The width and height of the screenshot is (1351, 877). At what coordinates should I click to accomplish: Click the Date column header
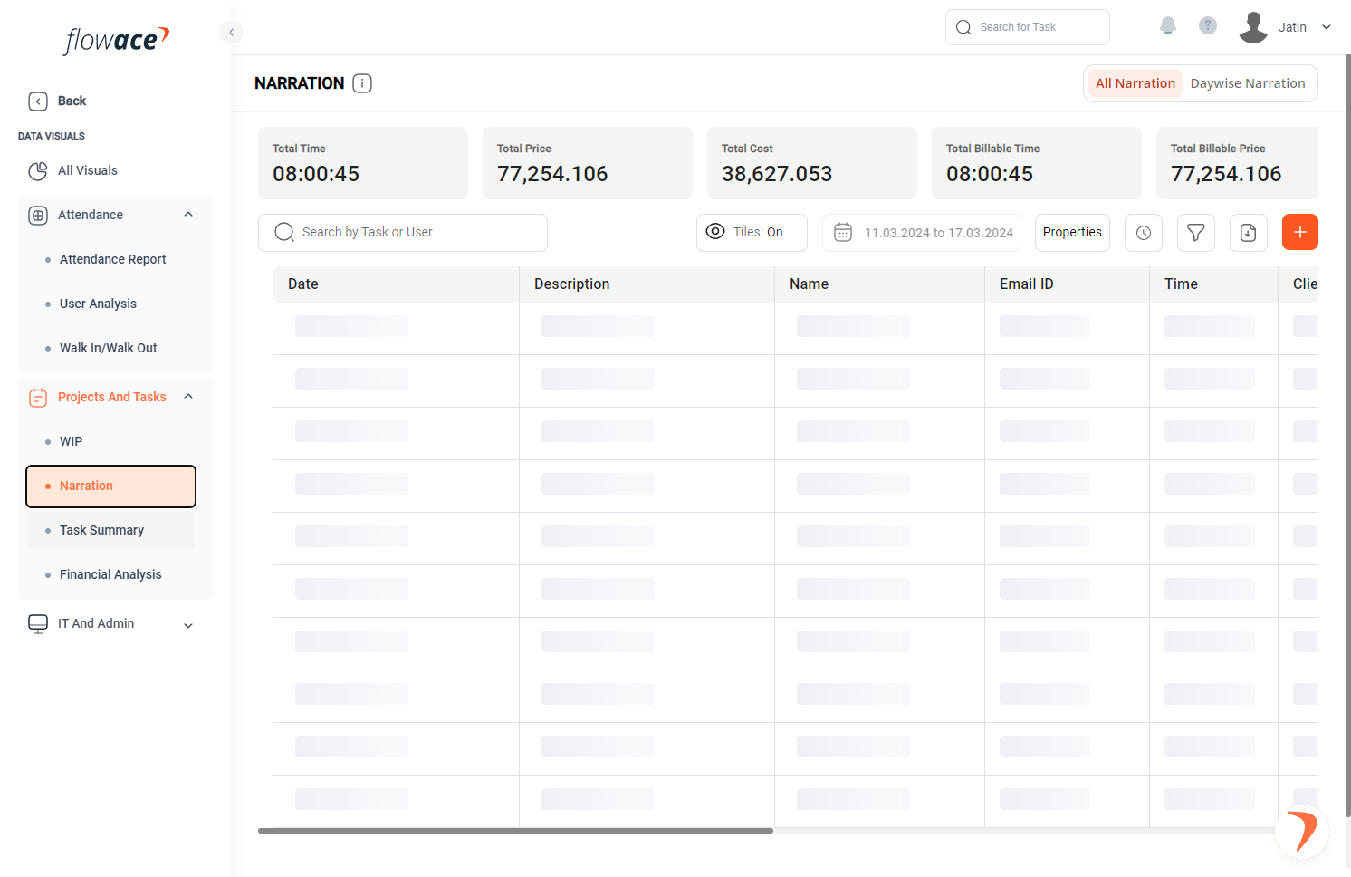(396, 284)
